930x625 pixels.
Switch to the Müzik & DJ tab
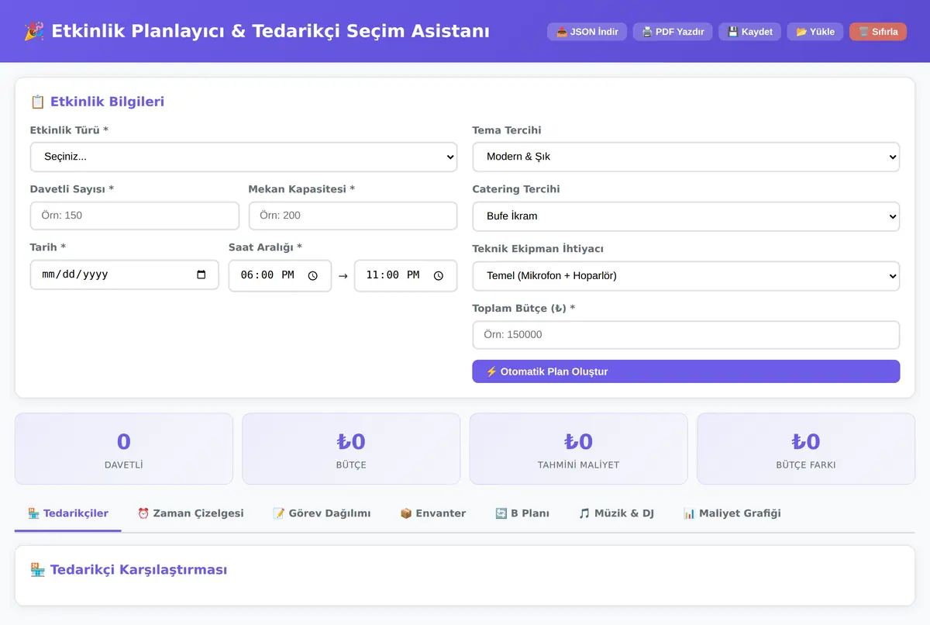click(616, 513)
